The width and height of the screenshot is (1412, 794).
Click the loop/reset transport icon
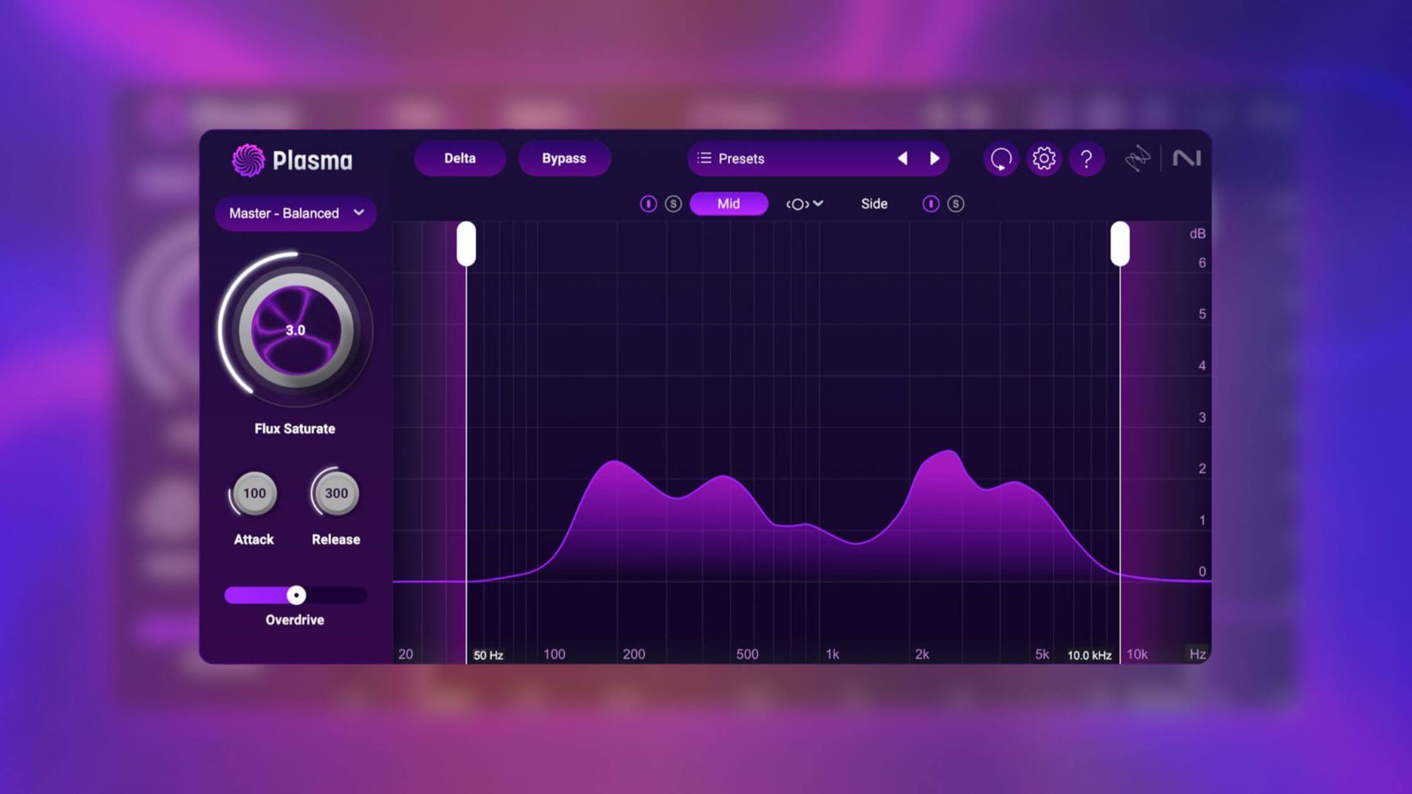pos(1001,158)
